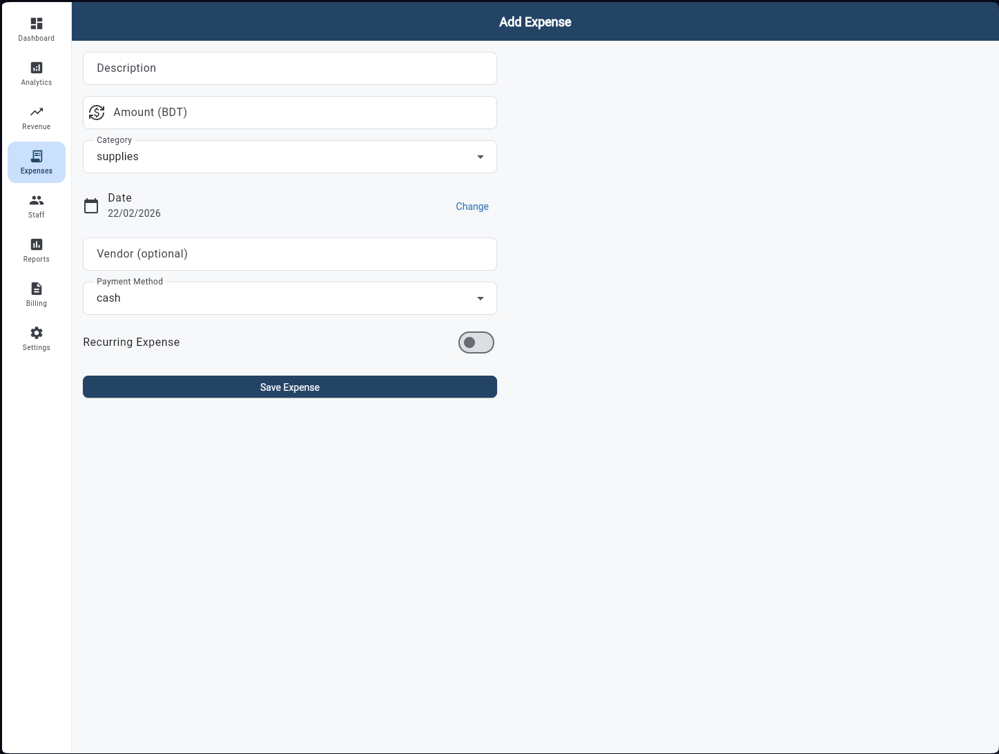Go to the Billing section
The image size is (999, 754).
click(36, 295)
